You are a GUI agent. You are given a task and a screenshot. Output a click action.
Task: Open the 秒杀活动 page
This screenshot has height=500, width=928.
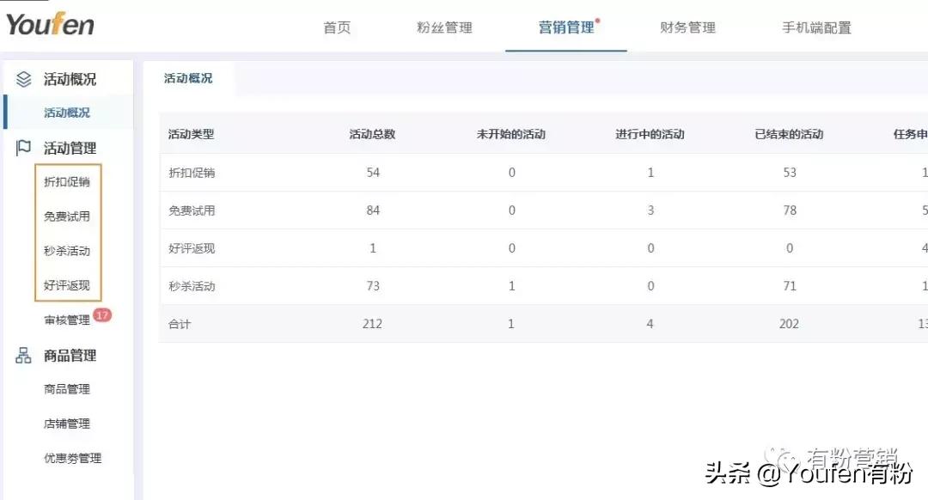coord(67,251)
